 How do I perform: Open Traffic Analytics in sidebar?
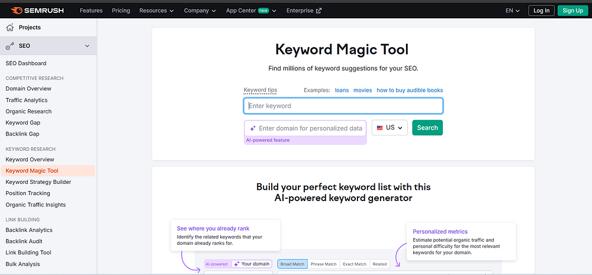tap(27, 100)
